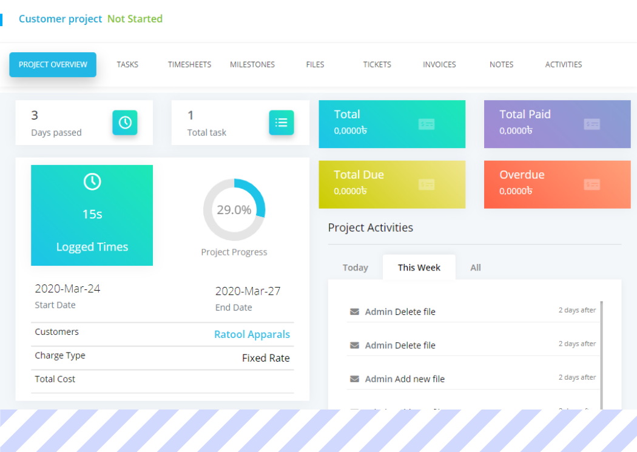This screenshot has height=452, width=637.
Task: Click envelope icon beside Admin Add new file
Action: click(x=355, y=379)
